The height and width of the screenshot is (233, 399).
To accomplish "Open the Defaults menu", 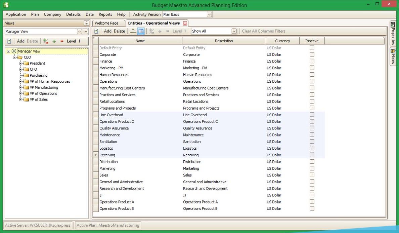I will point(73,14).
